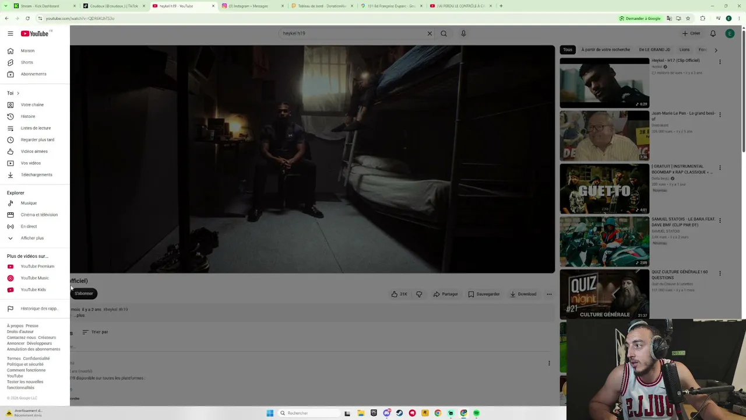
Task: Open Listes de lecture
Action: (36, 128)
